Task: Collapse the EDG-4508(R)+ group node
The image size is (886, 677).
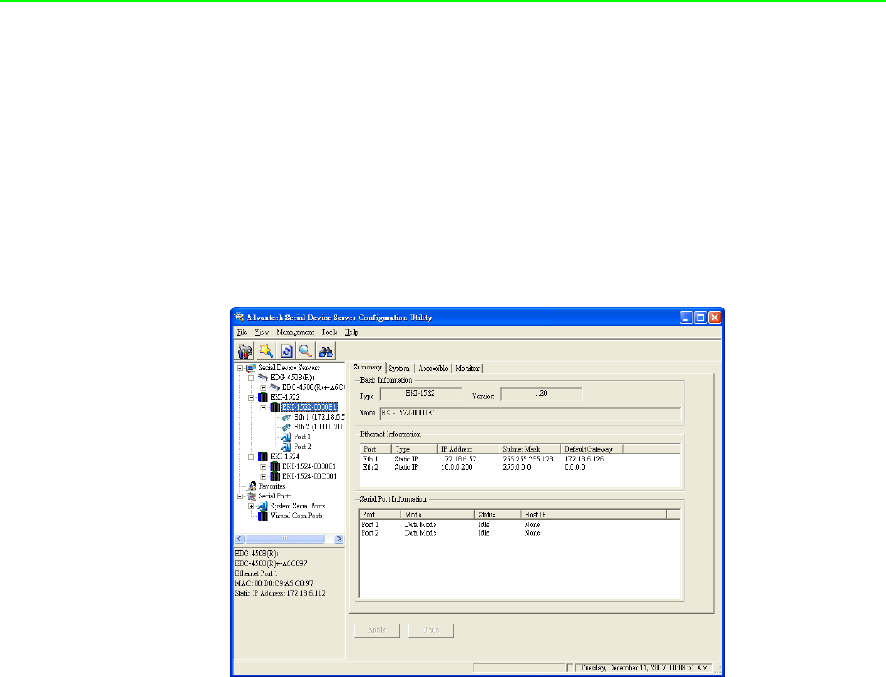Action: (252, 378)
